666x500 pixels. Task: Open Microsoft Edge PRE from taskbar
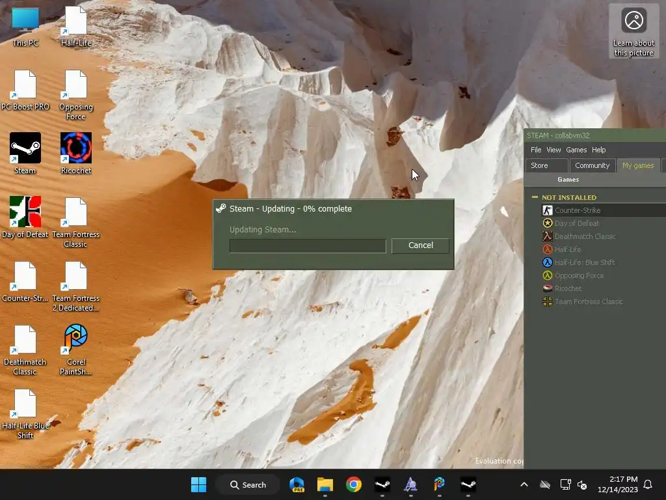point(297,484)
